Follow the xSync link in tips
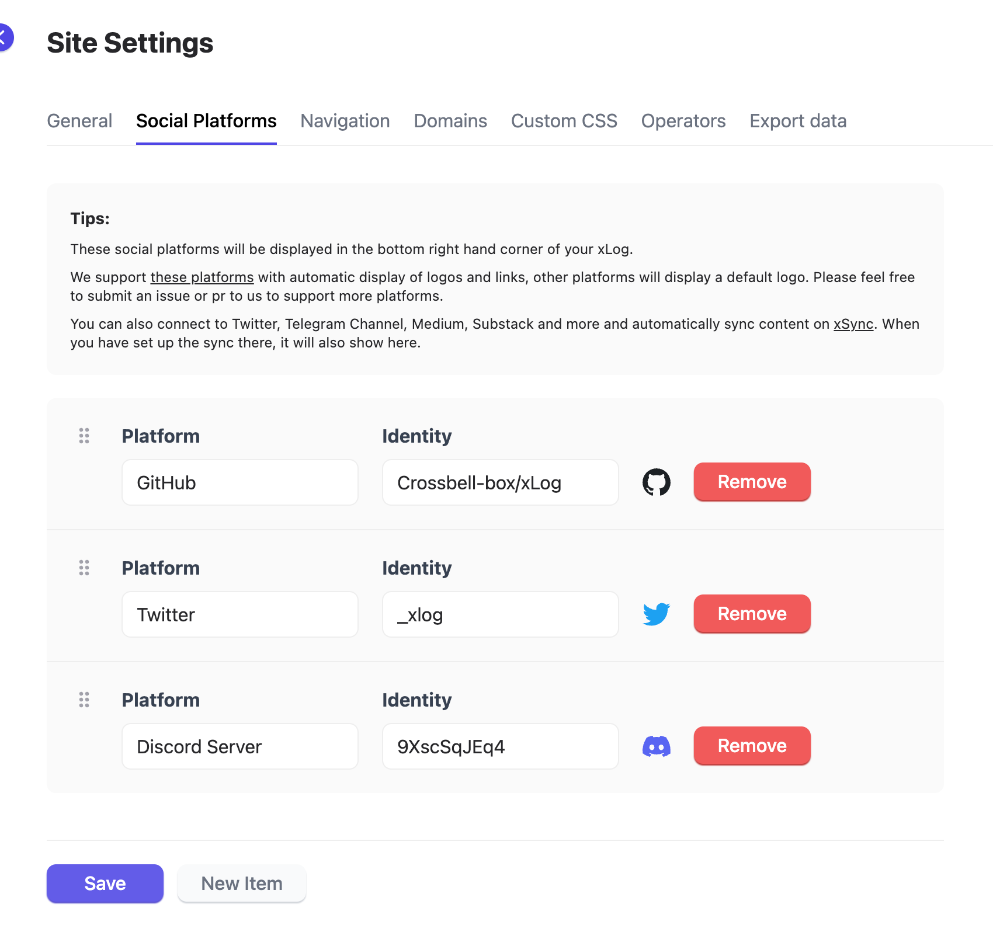This screenshot has width=993, height=925. [853, 324]
